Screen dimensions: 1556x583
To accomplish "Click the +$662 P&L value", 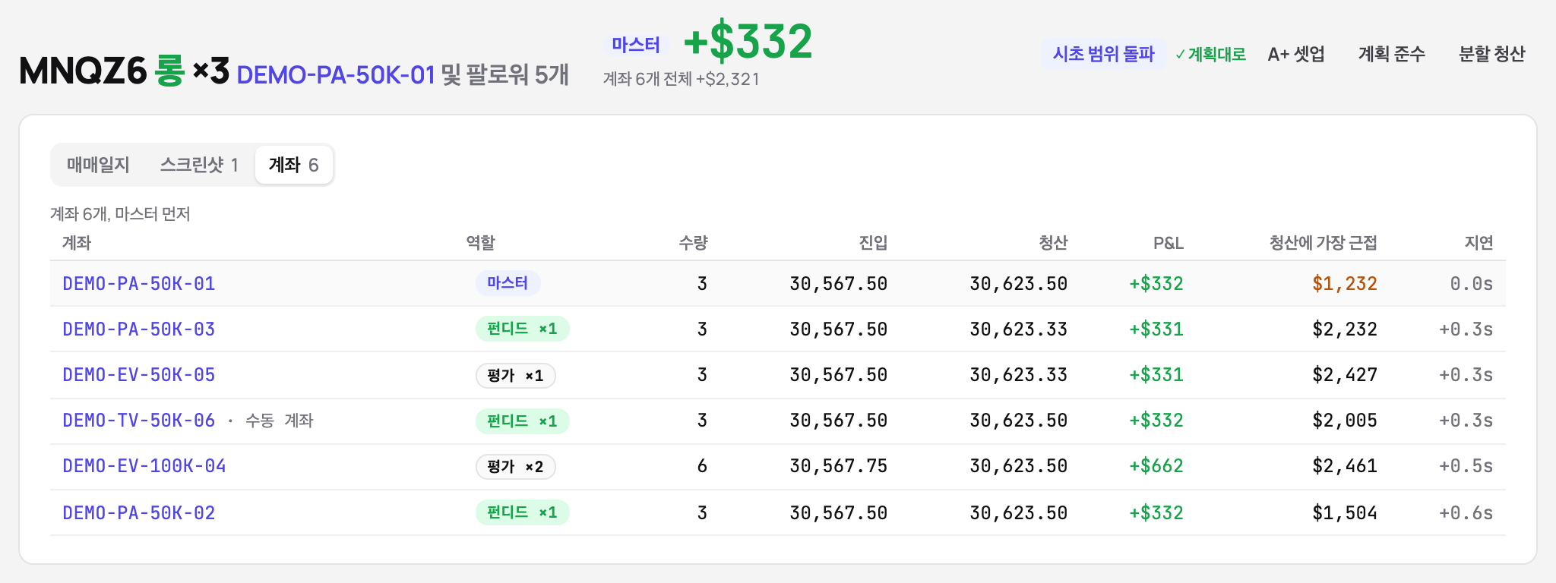I will 1156,466.
